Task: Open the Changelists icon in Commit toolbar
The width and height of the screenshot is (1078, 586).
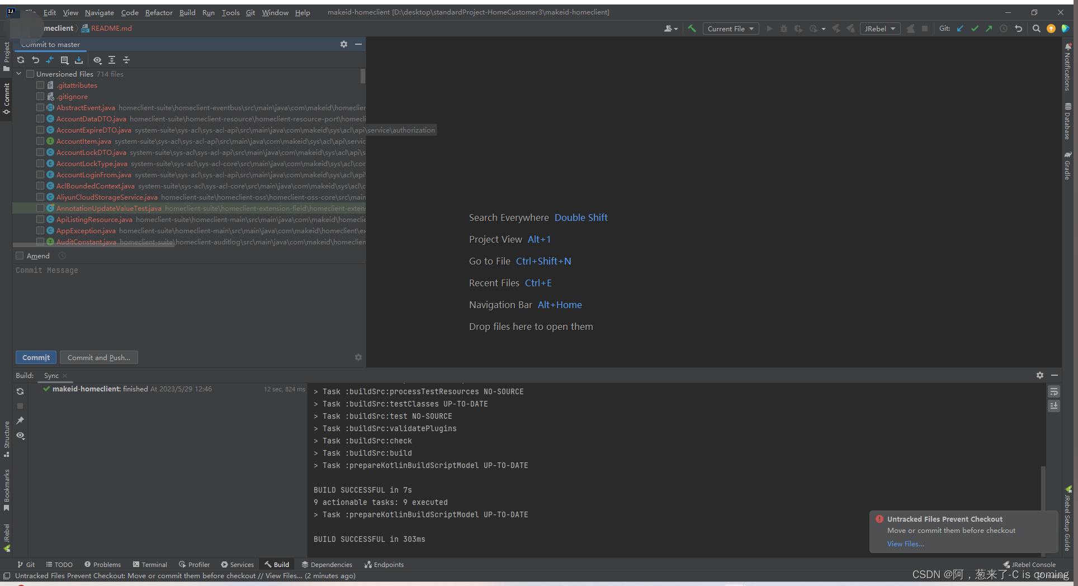Action: coord(64,60)
